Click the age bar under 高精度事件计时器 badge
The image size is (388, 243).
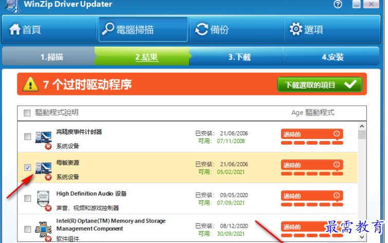click(x=312, y=143)
